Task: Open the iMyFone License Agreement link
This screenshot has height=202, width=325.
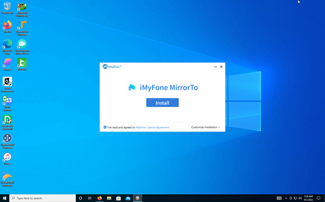Action: point(152,127)
